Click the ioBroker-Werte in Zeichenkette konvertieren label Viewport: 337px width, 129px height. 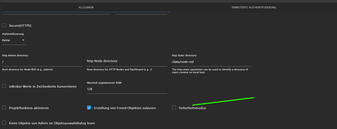pyautogui.click(x=42, y=87)
